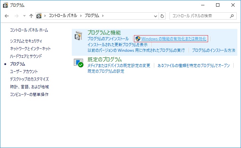Open 時計、言語、および地域 category

click(29, 87)
